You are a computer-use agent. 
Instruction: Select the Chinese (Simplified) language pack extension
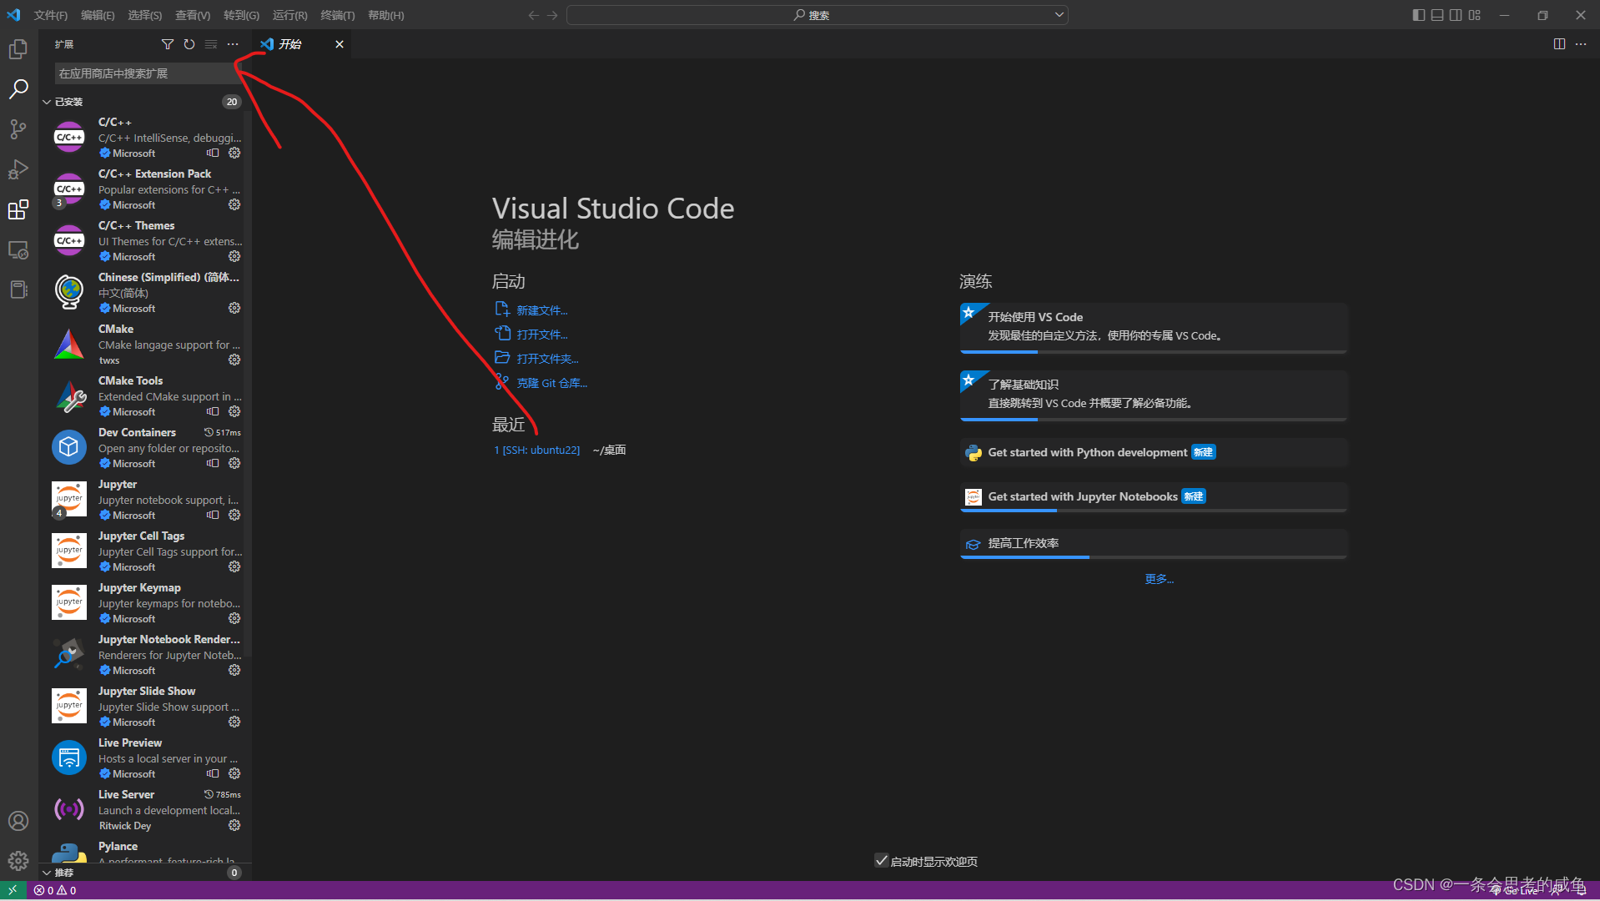[145, 293]
